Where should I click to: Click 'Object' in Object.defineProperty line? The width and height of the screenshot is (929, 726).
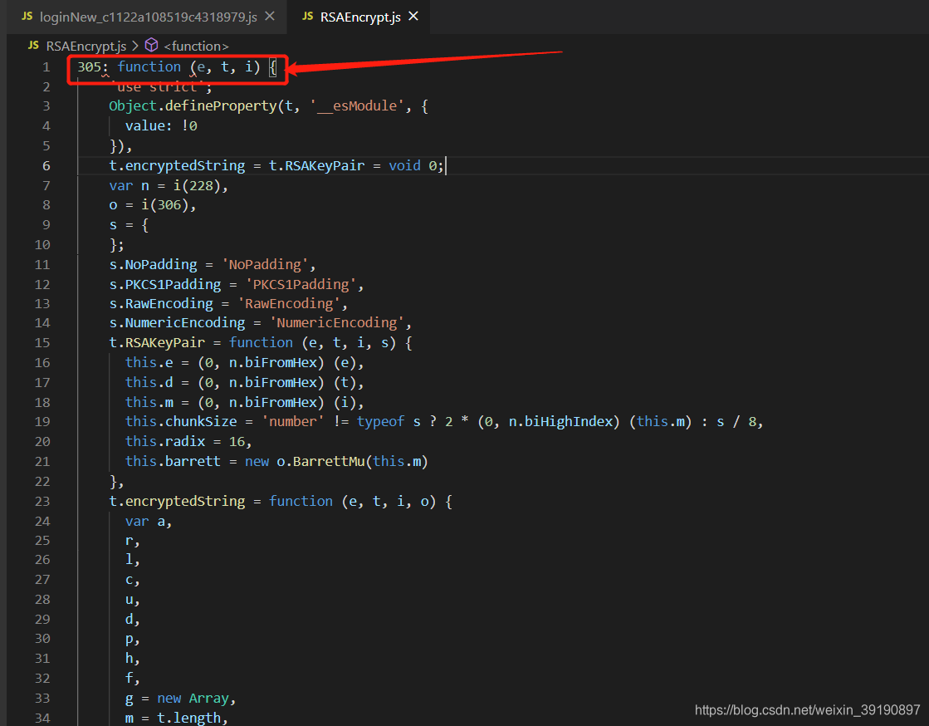(133, 106)
